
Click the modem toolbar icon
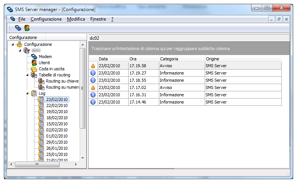click(18, 28)
